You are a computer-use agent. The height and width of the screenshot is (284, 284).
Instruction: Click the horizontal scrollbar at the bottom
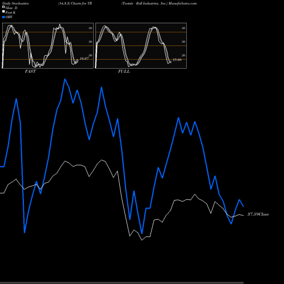[x=122, y=282]
